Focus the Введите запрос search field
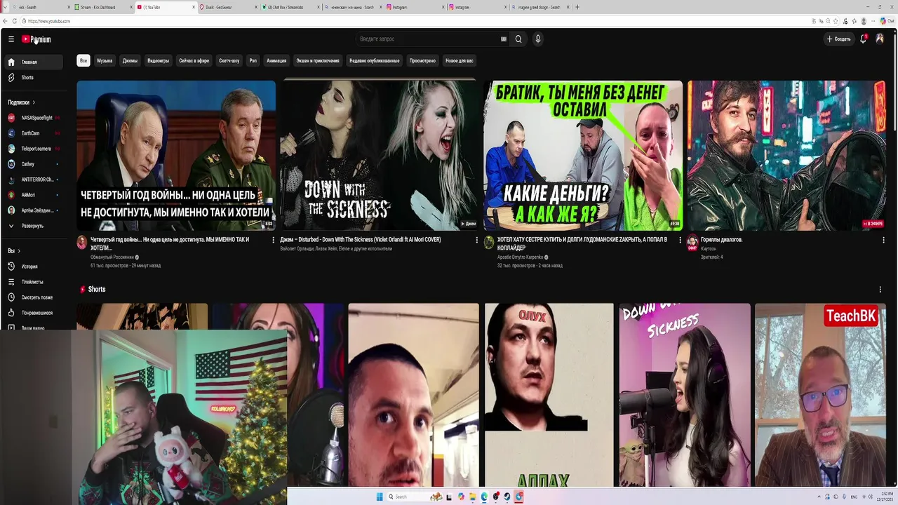Screen dimensions: 898x505 (x=428, y=39)
